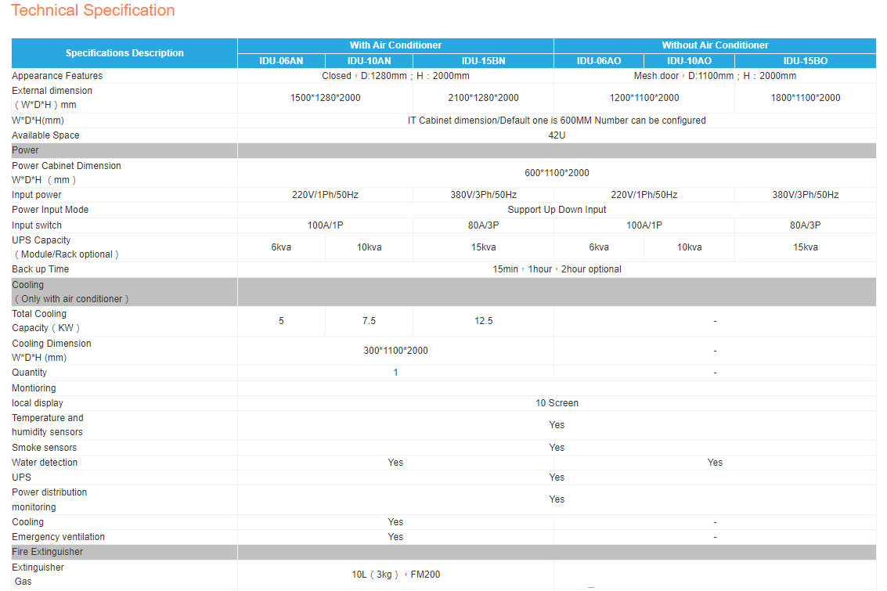Click the 10L (3kg) FM200 extinguisher cell

395,575
